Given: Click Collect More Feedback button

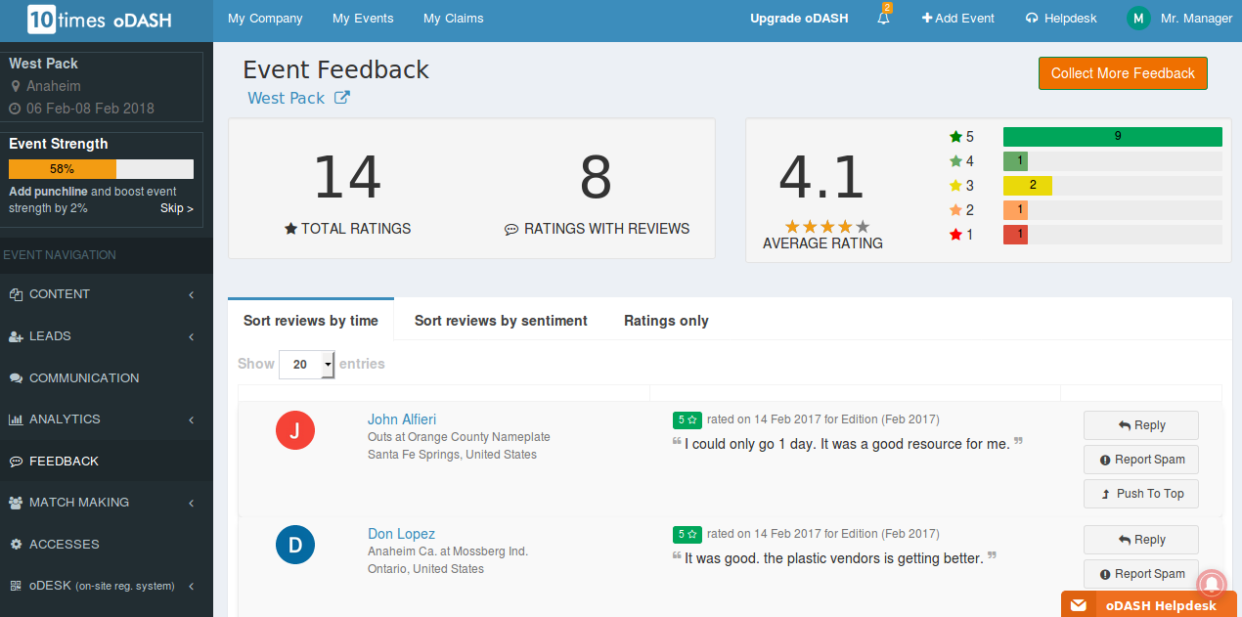Looking at the screenshot, I should (x=1123, y=73).
